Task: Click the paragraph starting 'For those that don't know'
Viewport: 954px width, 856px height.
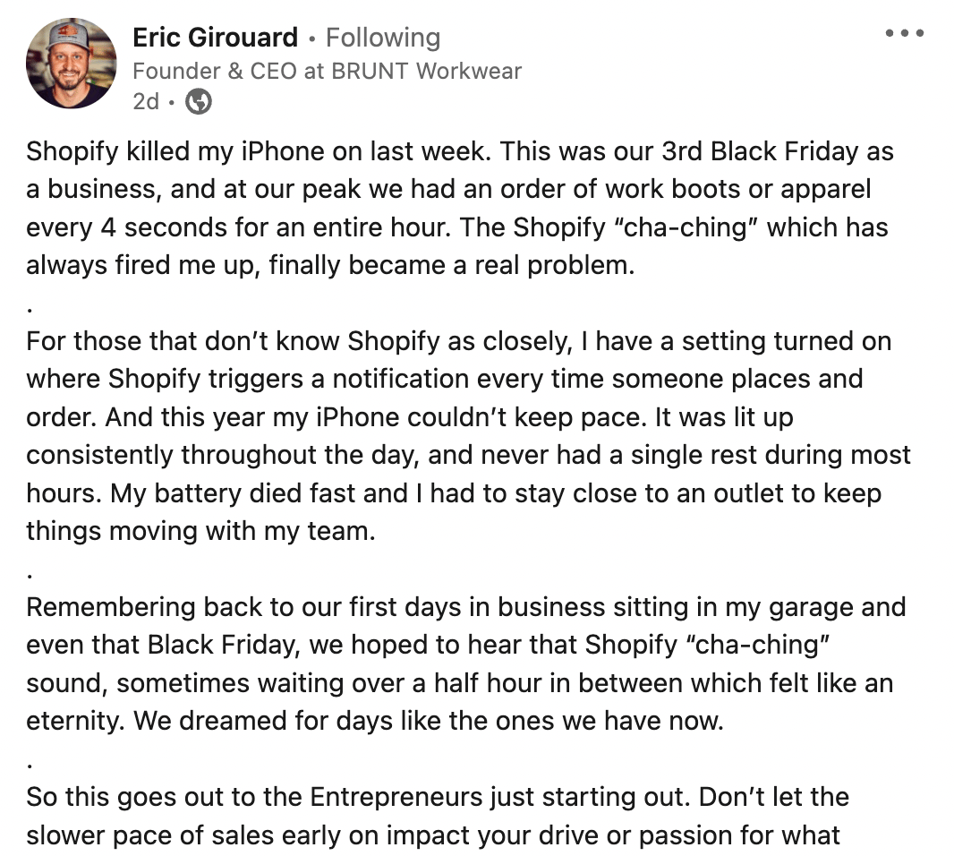Action: pyautogui.click(x=468, y=436)
